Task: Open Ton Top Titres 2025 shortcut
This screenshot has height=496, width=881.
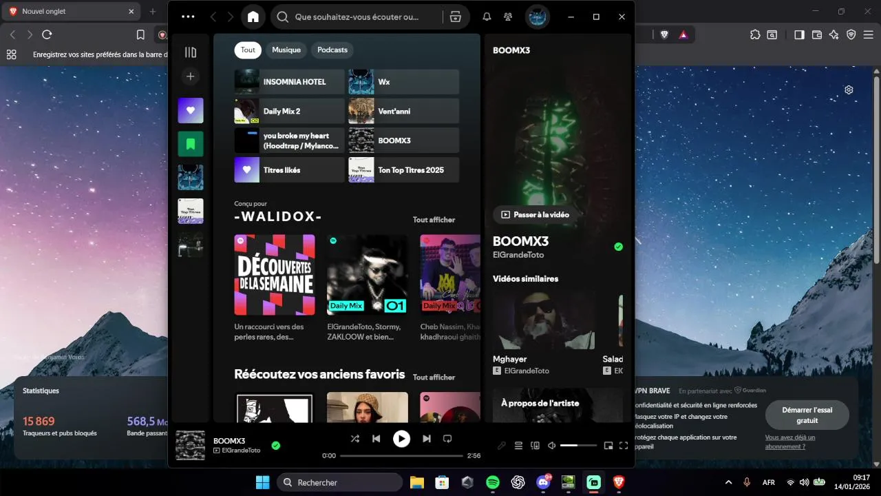Action: coord(404,170)
